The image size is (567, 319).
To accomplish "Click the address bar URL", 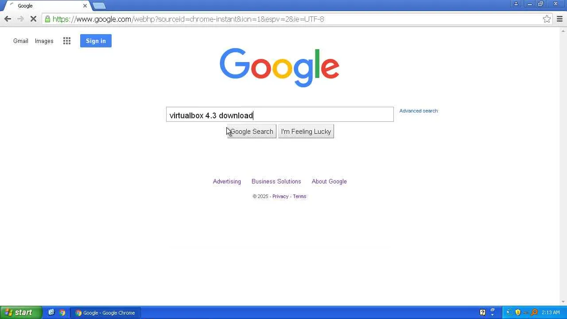I will point(188,19).
